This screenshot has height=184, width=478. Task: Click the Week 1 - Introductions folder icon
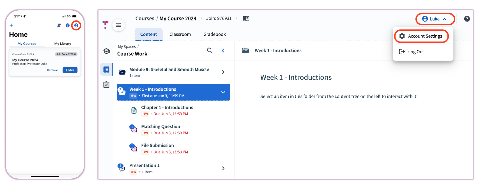coord(245,50)
